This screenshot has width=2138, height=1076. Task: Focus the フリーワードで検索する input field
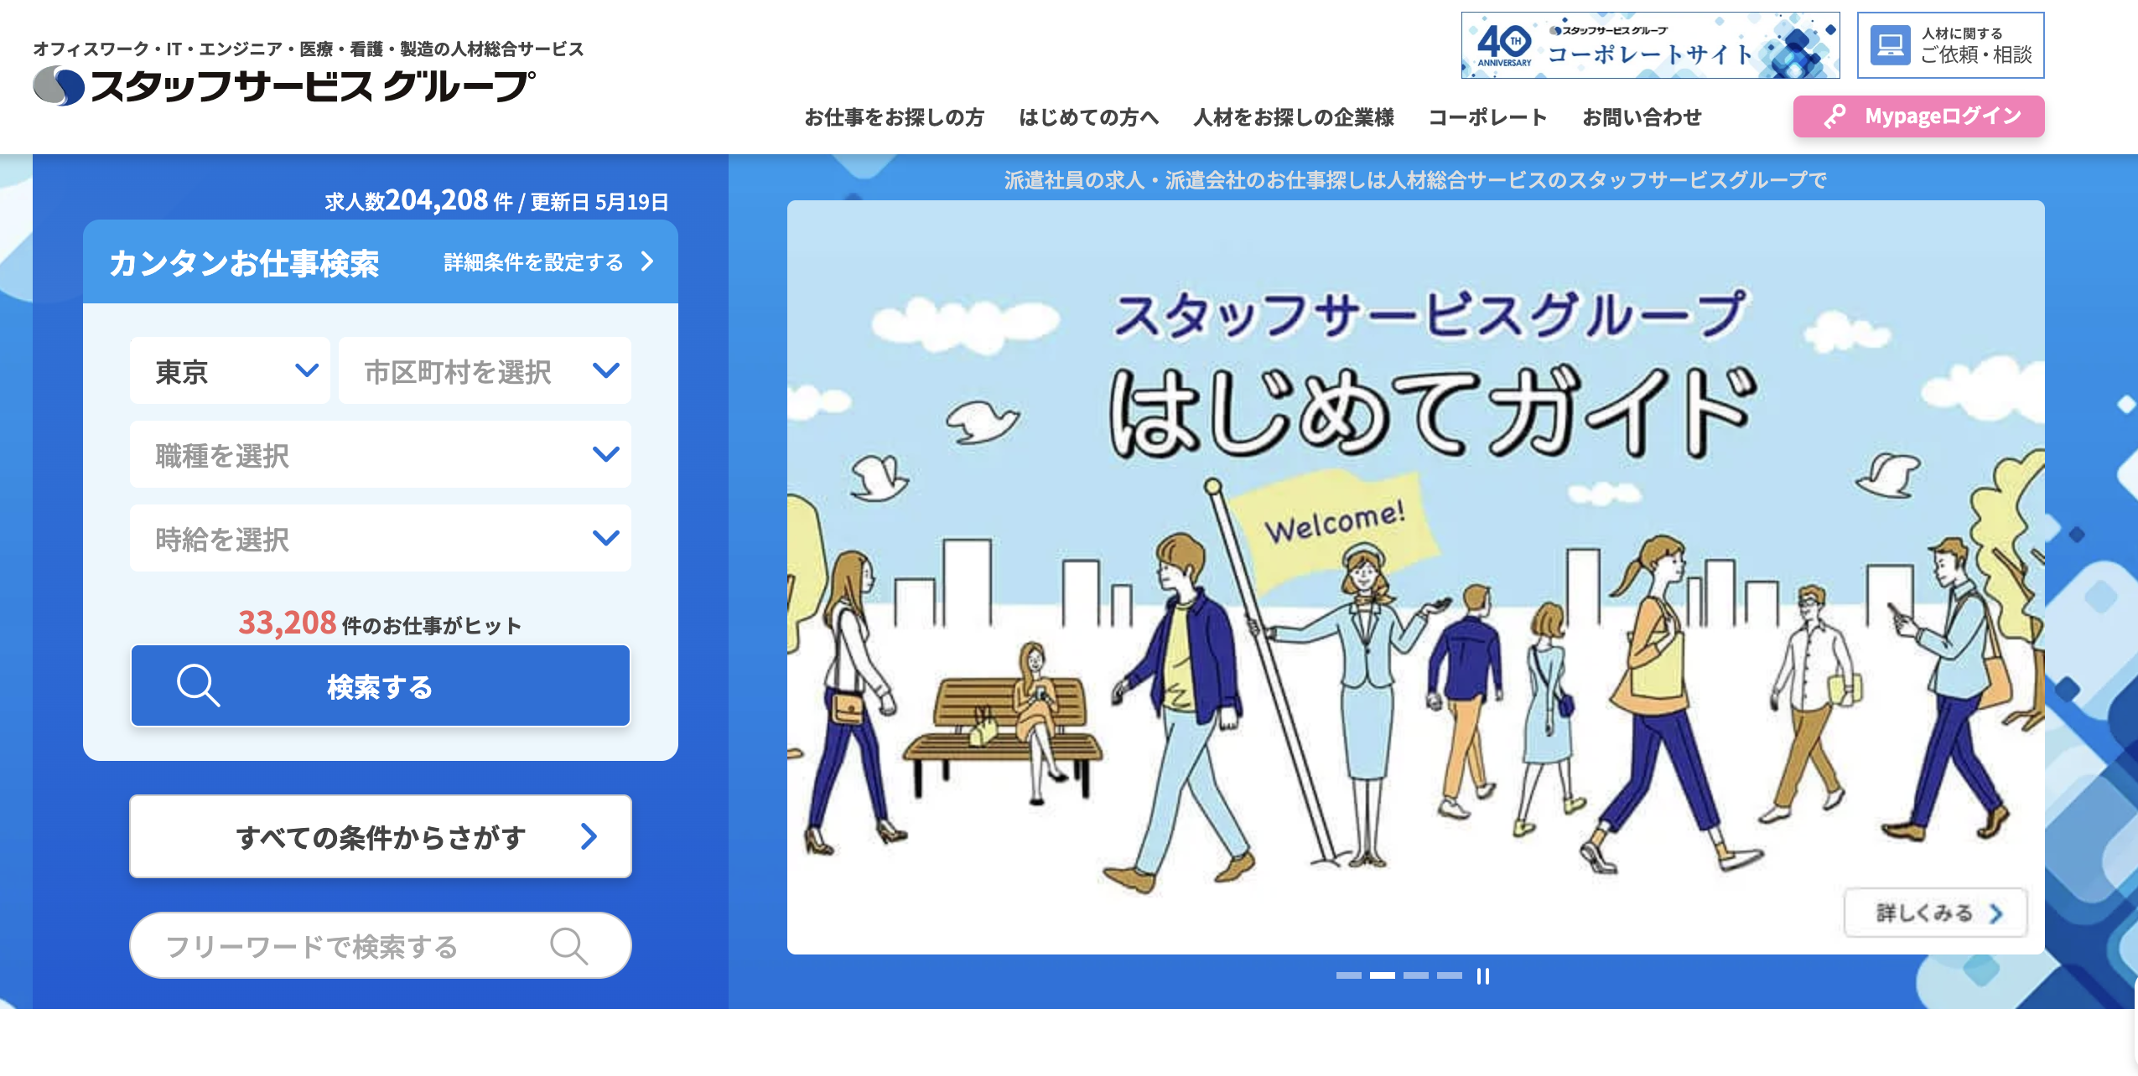coord(381,945)
